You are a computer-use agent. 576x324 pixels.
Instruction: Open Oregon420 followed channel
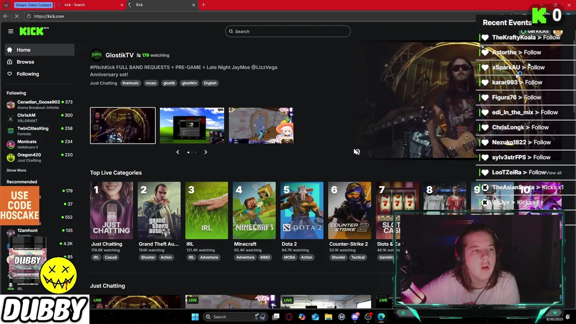pos(40,157)
